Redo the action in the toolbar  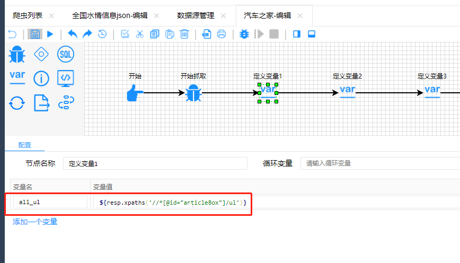[x=87, y=34]
